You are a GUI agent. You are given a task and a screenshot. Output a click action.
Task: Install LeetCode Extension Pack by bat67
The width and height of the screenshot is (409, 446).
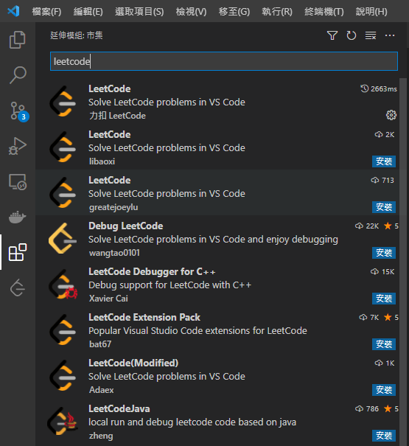click(384, 344)
